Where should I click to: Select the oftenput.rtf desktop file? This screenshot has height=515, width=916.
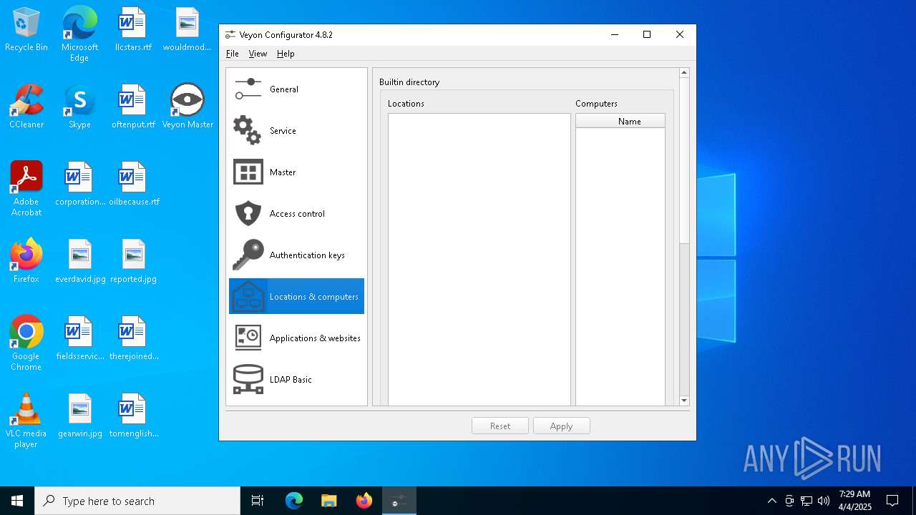(133, 107)
